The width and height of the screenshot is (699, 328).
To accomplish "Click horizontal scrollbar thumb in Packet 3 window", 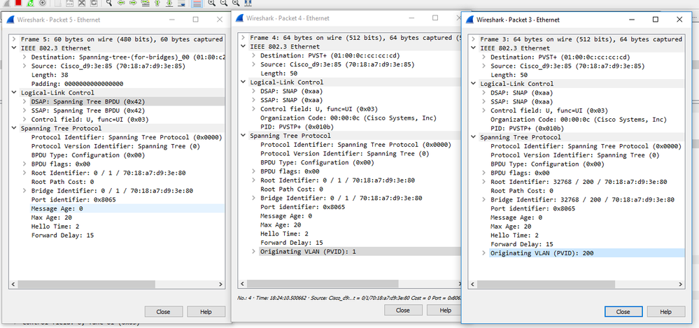I will tap(546, 285).
